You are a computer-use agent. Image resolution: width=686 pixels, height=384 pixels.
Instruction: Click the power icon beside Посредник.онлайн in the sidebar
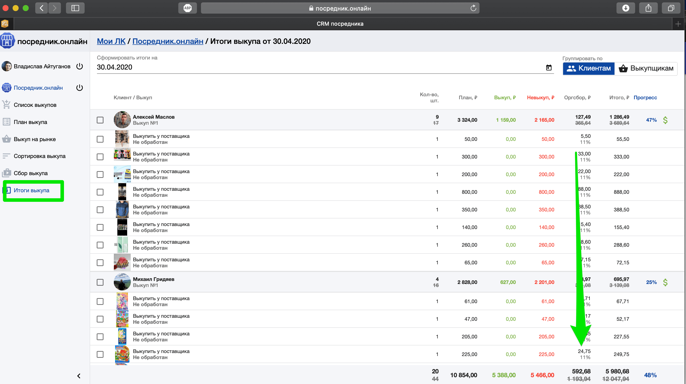(80, 88)
